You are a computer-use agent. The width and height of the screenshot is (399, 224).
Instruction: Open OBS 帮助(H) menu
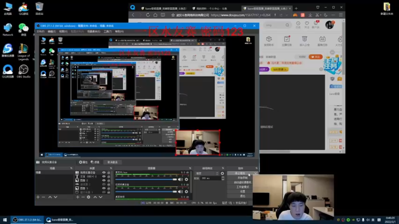[119, 31]
